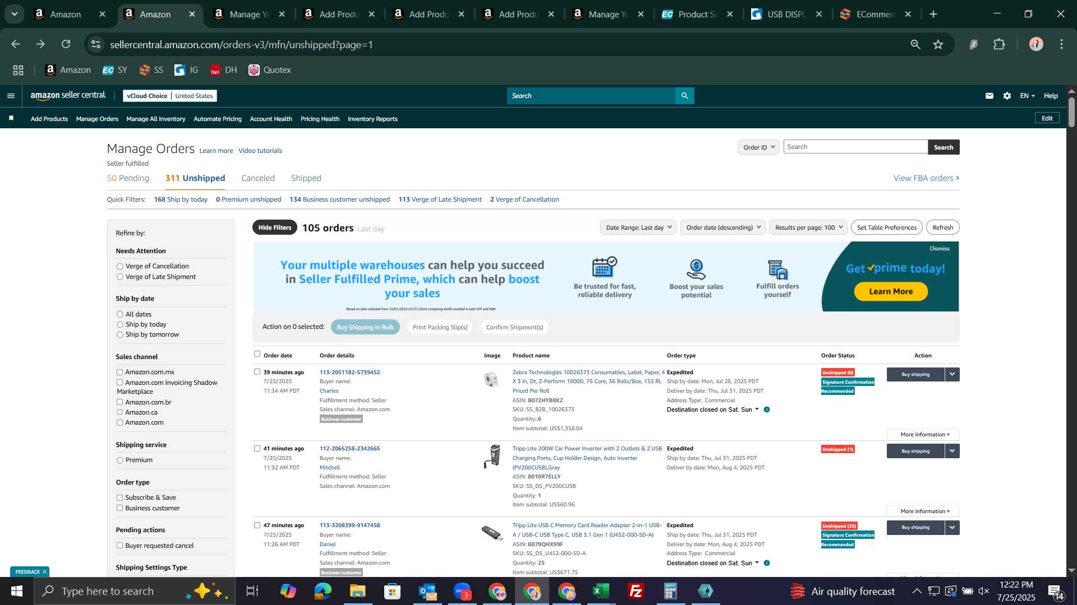
Task: Open Excel from the taskbar
Action: 601,591
